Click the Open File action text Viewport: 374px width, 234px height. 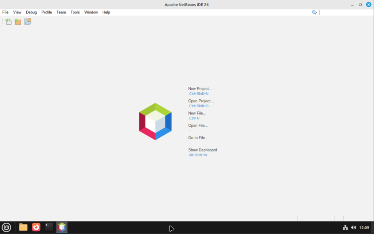click(198, 125)
